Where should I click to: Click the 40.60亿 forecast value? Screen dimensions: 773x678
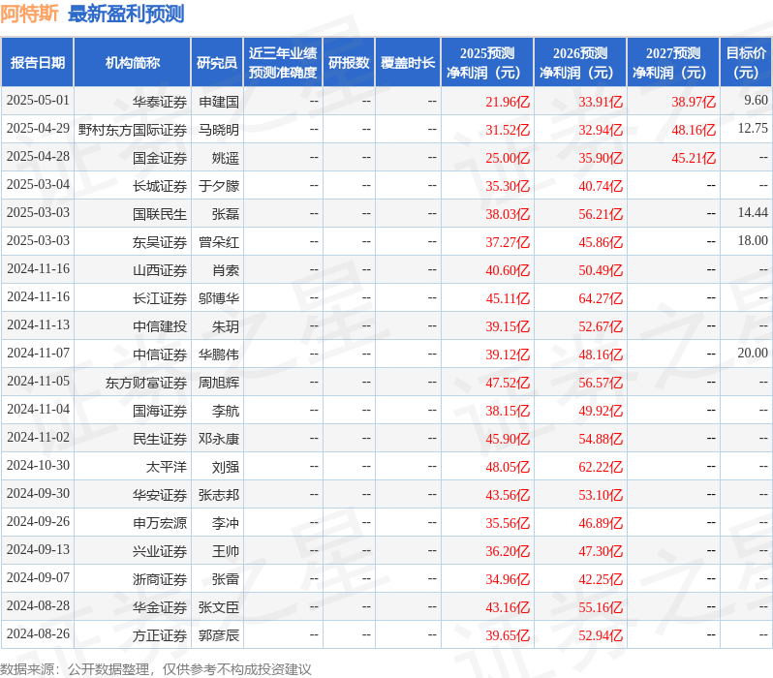click(508, 270)
